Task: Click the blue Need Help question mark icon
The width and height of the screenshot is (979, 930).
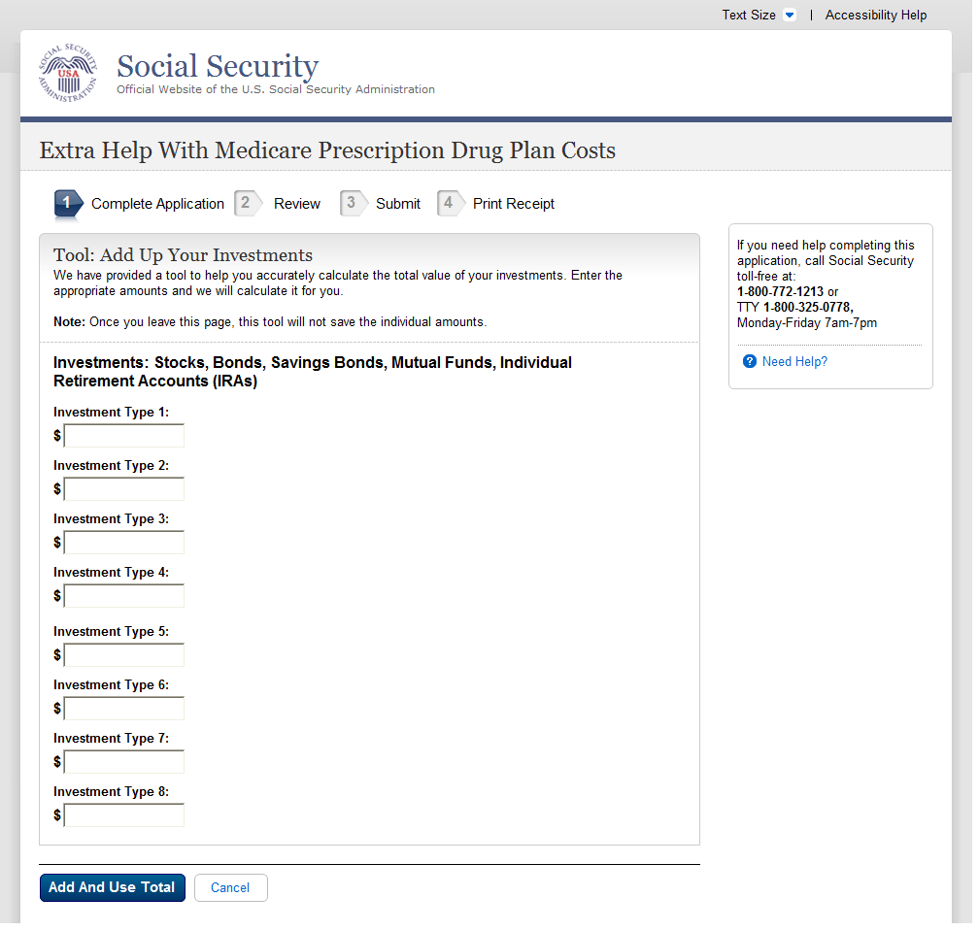Action: (x=749, y=361)
